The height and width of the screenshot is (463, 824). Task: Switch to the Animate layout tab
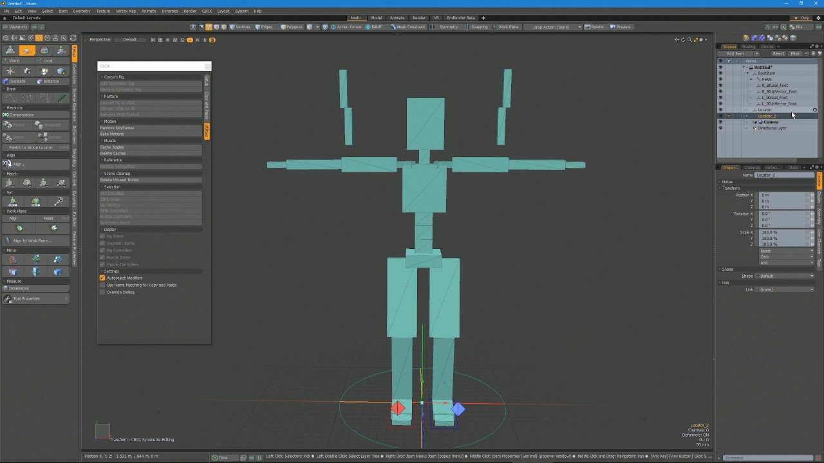point(397,18)
